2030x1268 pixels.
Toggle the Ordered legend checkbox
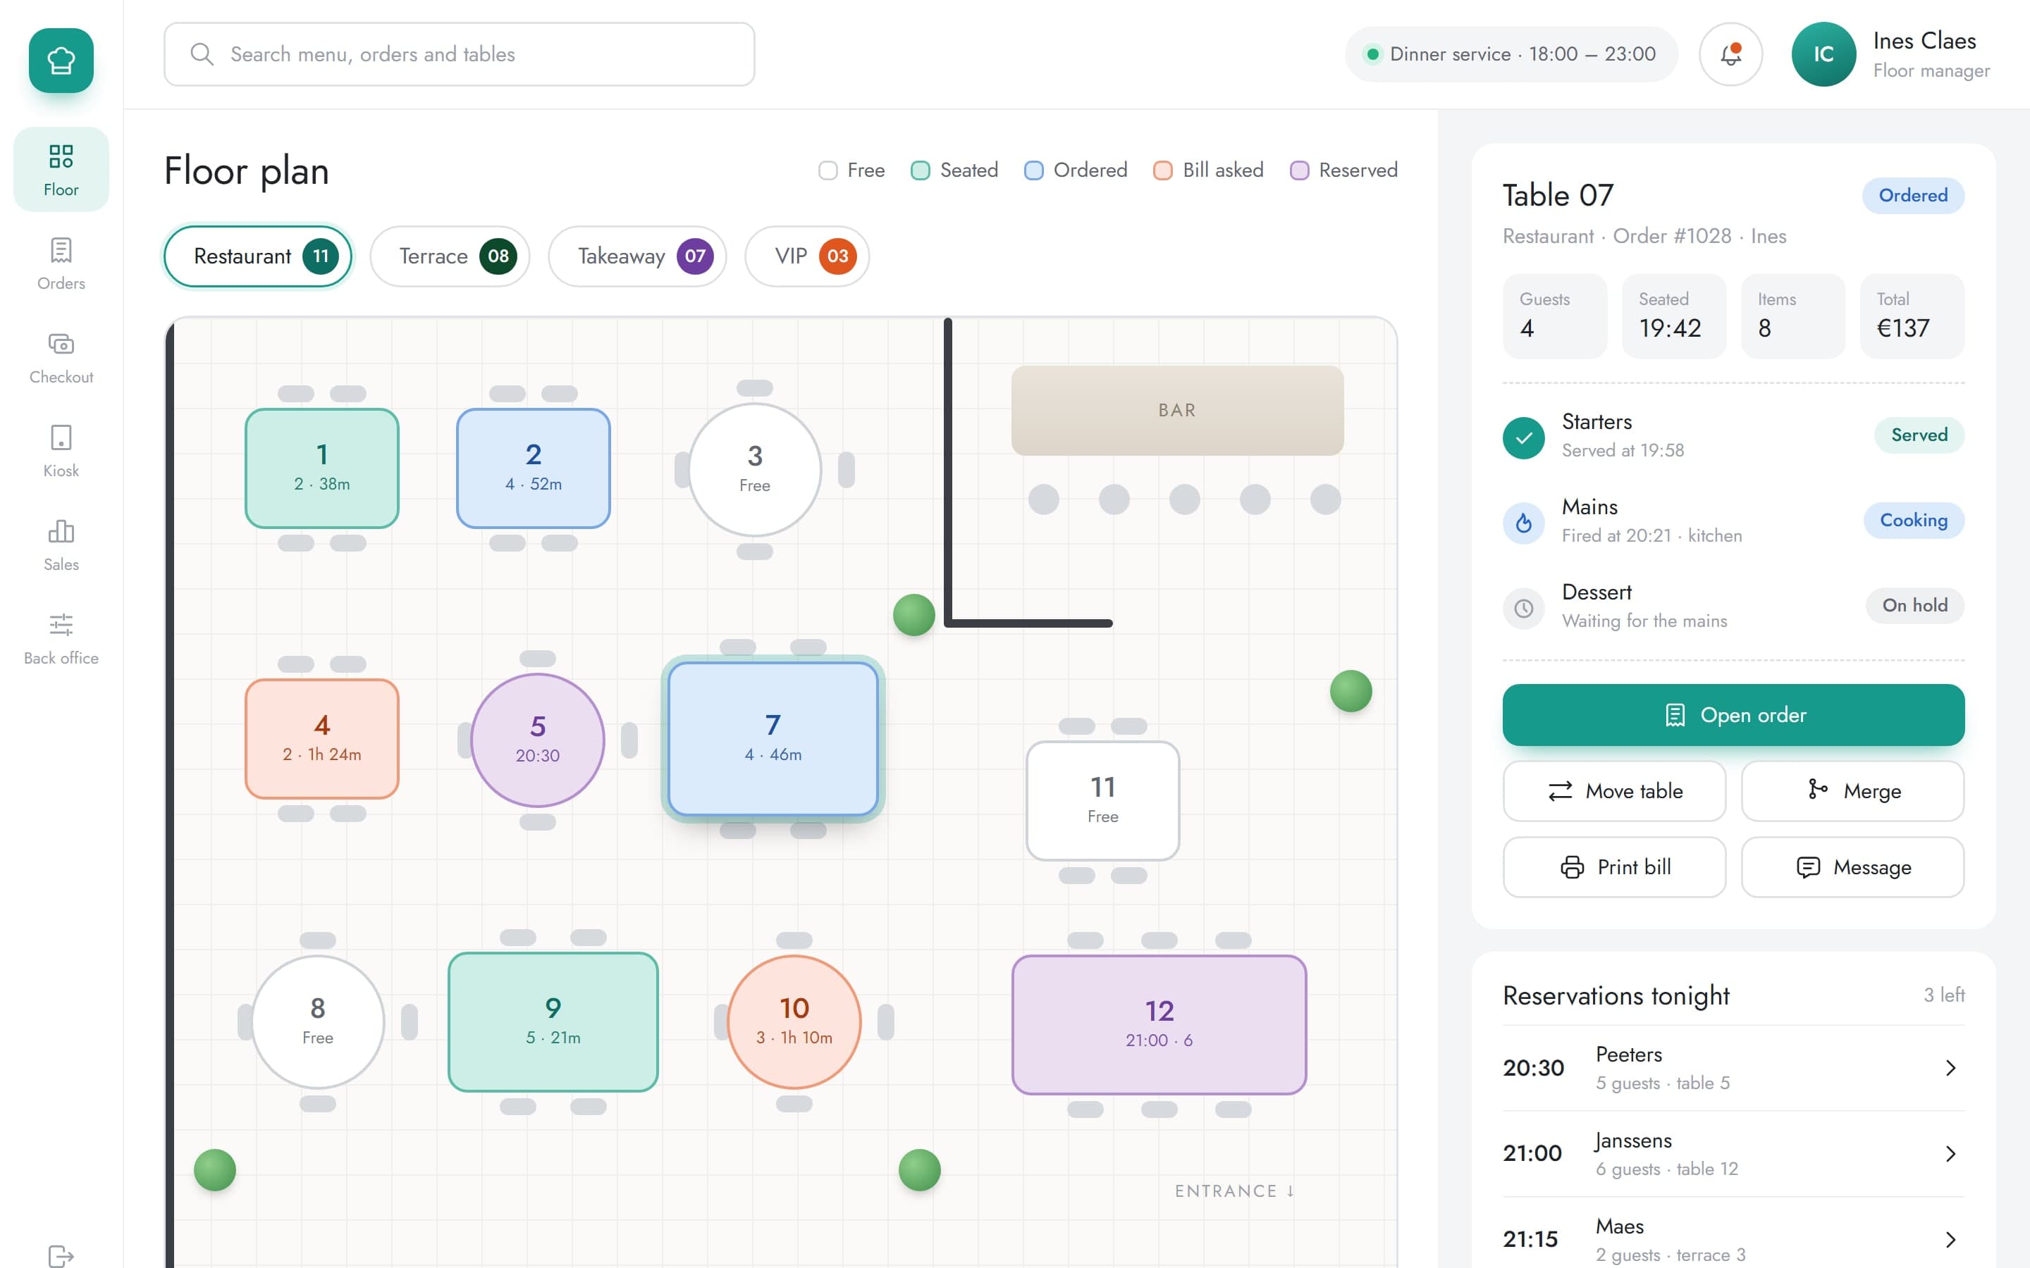click(1033, 171)
